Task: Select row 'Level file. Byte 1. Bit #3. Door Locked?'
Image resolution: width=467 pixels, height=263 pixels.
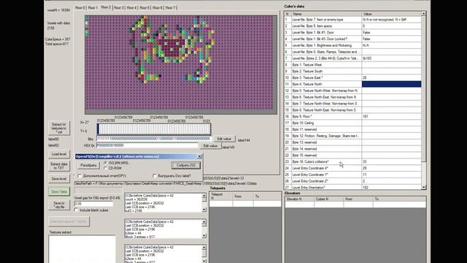Action: [x=353, y=39]
